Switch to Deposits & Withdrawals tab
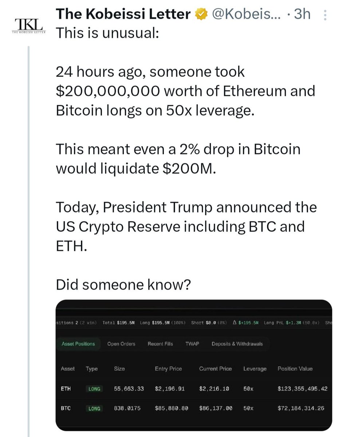Viewport: 343px width, 437px height. click(x=237, y=344)
